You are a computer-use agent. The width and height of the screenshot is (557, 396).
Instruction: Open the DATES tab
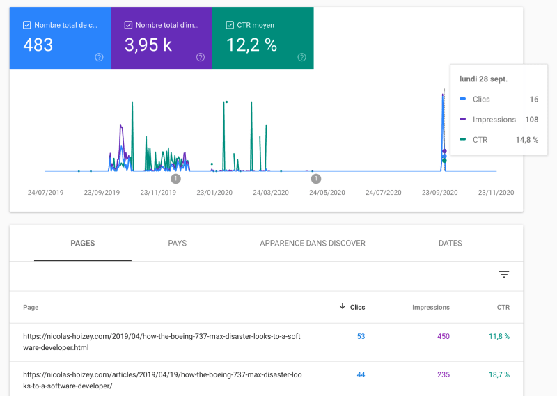(450, 244)
